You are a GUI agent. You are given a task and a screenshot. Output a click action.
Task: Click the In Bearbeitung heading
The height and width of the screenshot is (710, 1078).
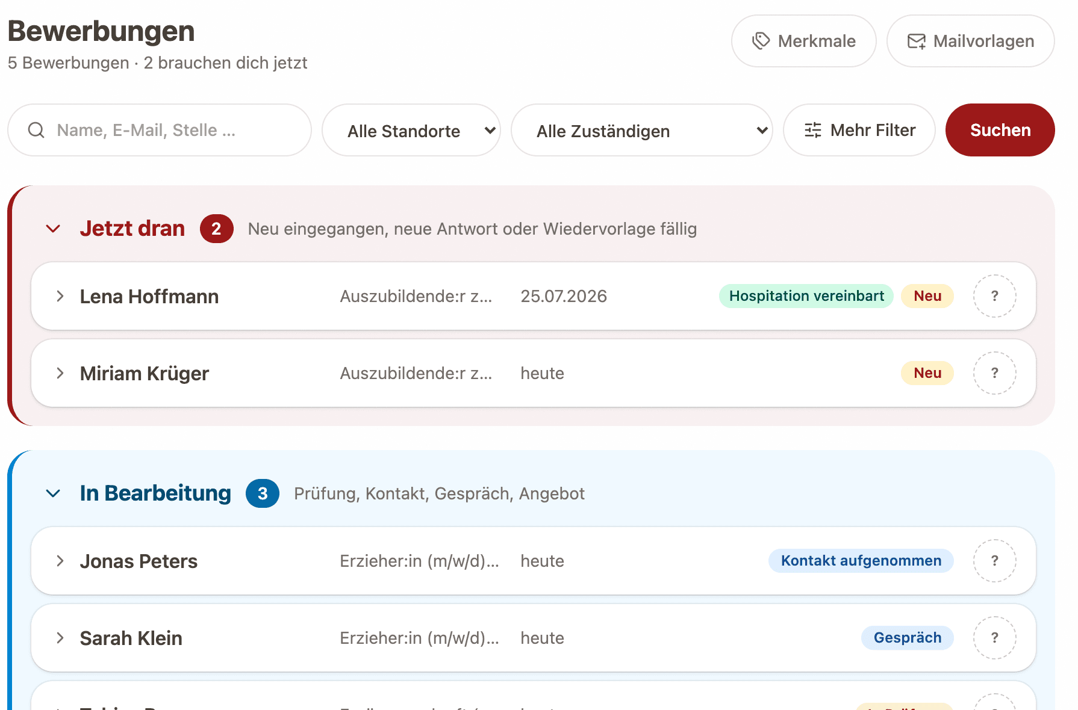(x=155, y=493)
